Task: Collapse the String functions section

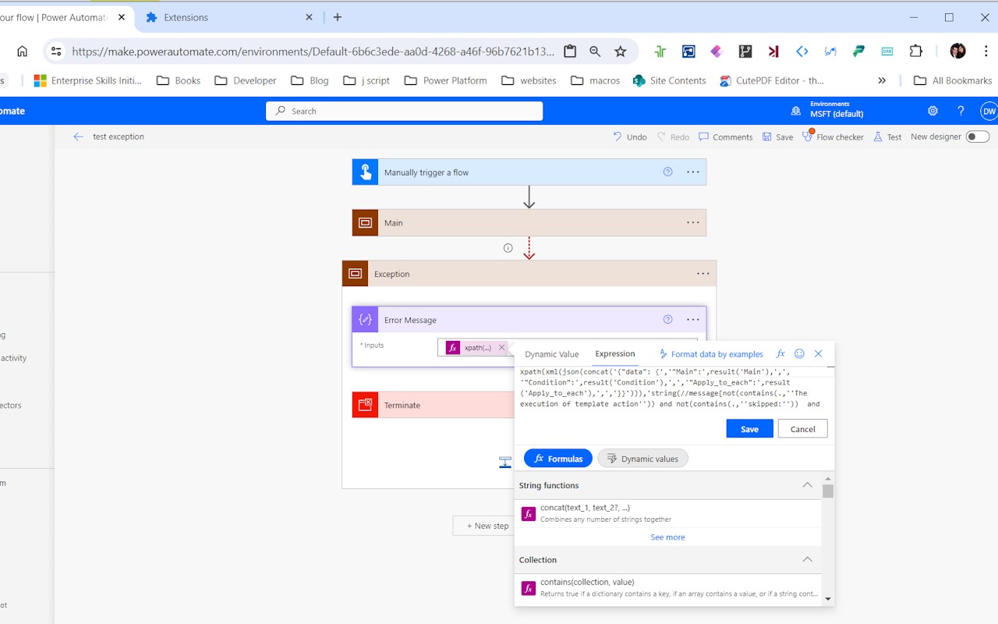Action: point(807,485)
